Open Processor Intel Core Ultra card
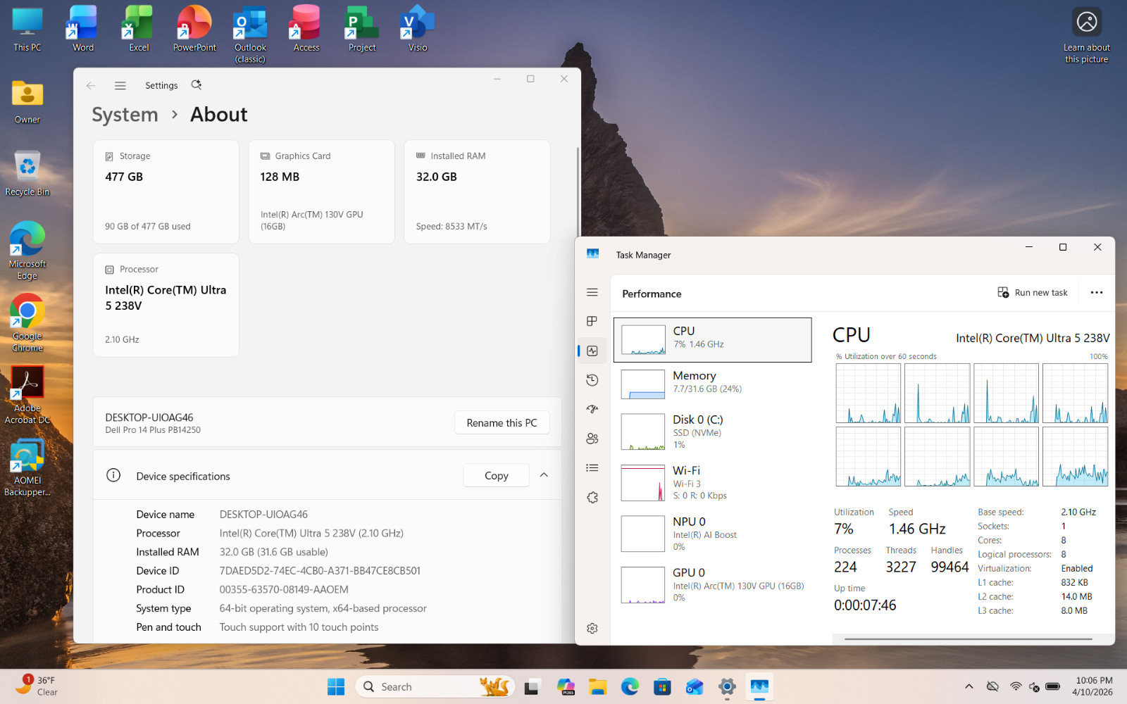This screenshot has width=1127, height=704. click(166, 305)
